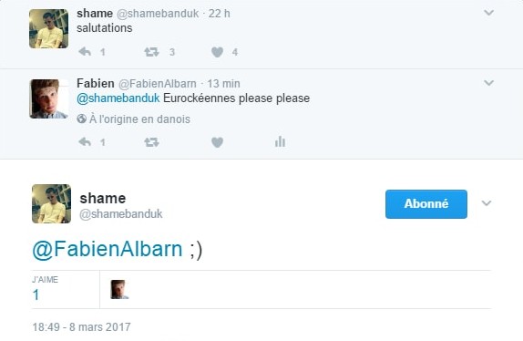Open shame's avatar on main tweet
Image resolution: width=523 pixels, height=341 pixels.
[51, 203]
